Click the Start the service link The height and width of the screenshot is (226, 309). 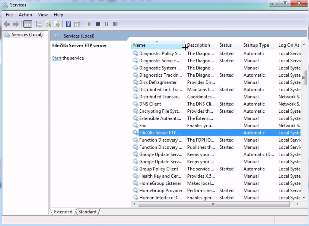(57, 58)
